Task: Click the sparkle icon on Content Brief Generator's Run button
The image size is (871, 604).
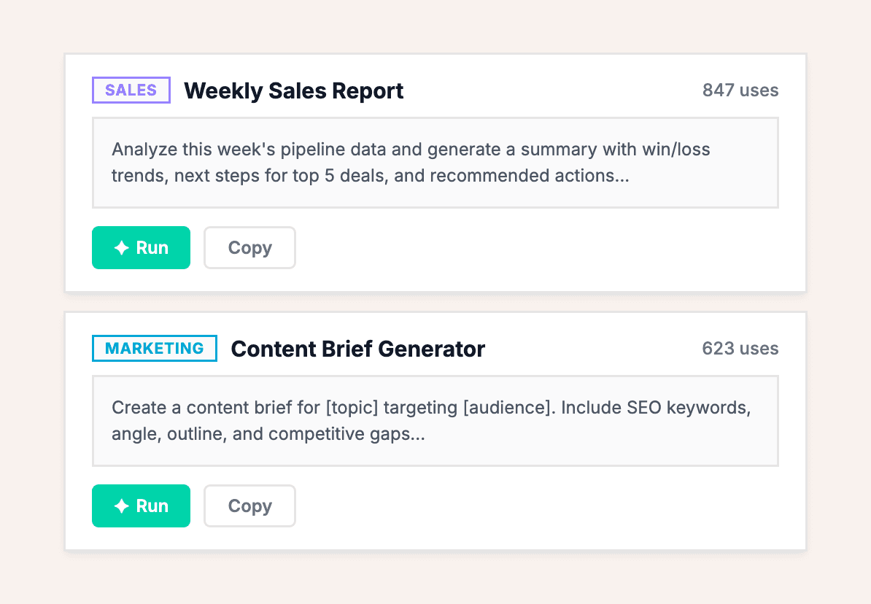Action: point(122,506)
